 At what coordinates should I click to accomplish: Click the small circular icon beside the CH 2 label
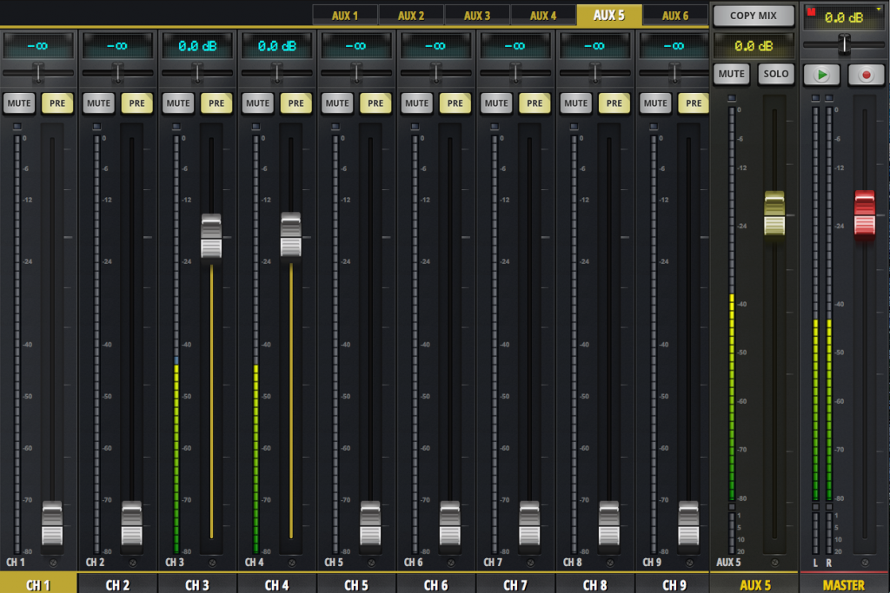pyautogui.click(x=133, y=563)
